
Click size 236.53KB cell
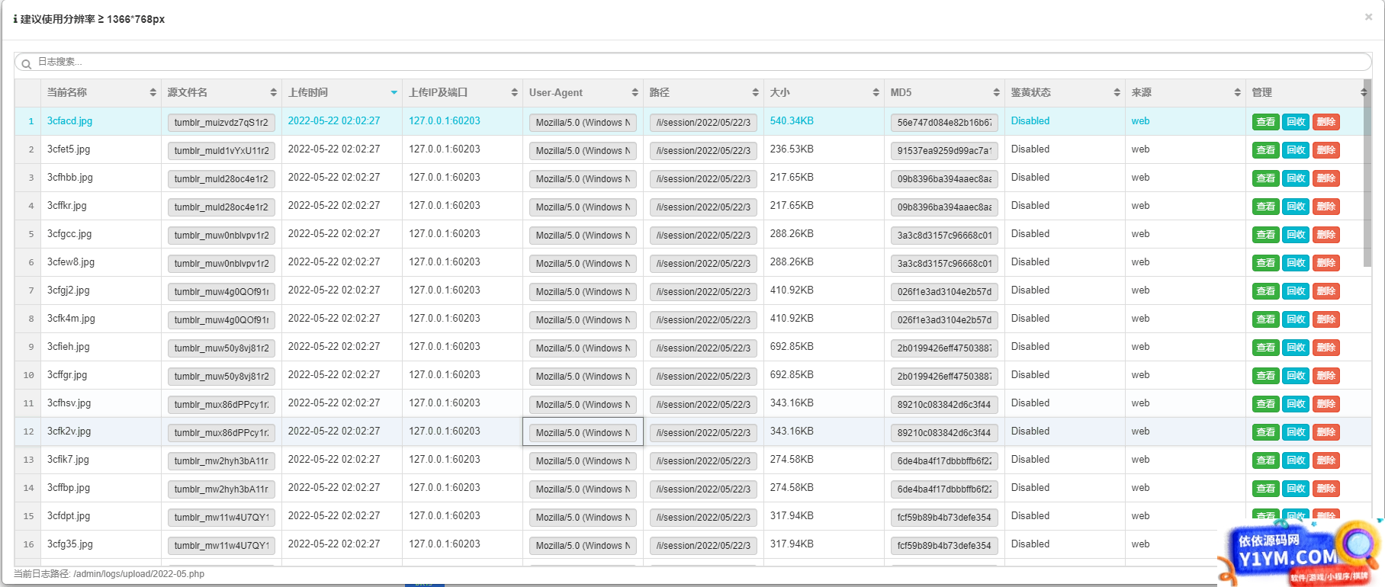click(x=792, y=149)
